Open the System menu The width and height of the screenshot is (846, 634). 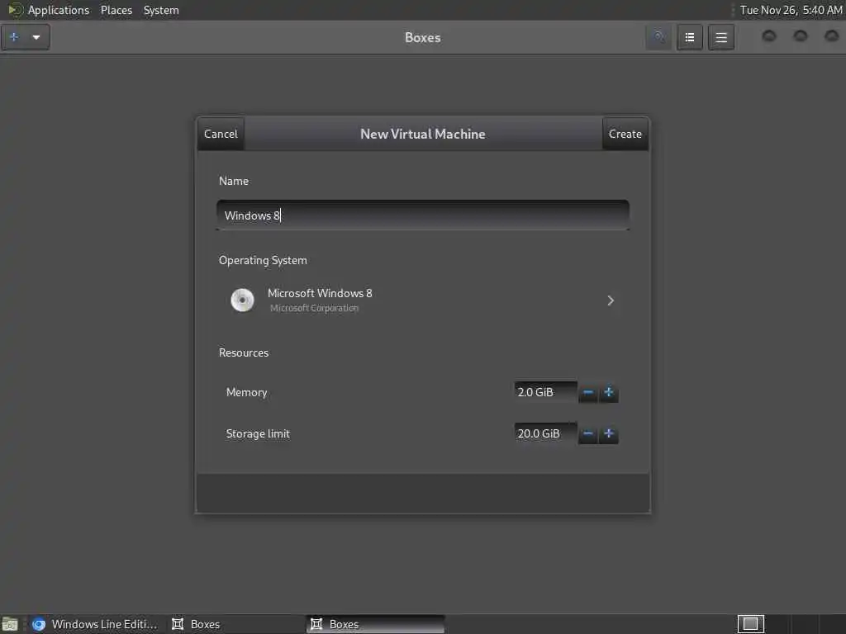click(161, 10)
